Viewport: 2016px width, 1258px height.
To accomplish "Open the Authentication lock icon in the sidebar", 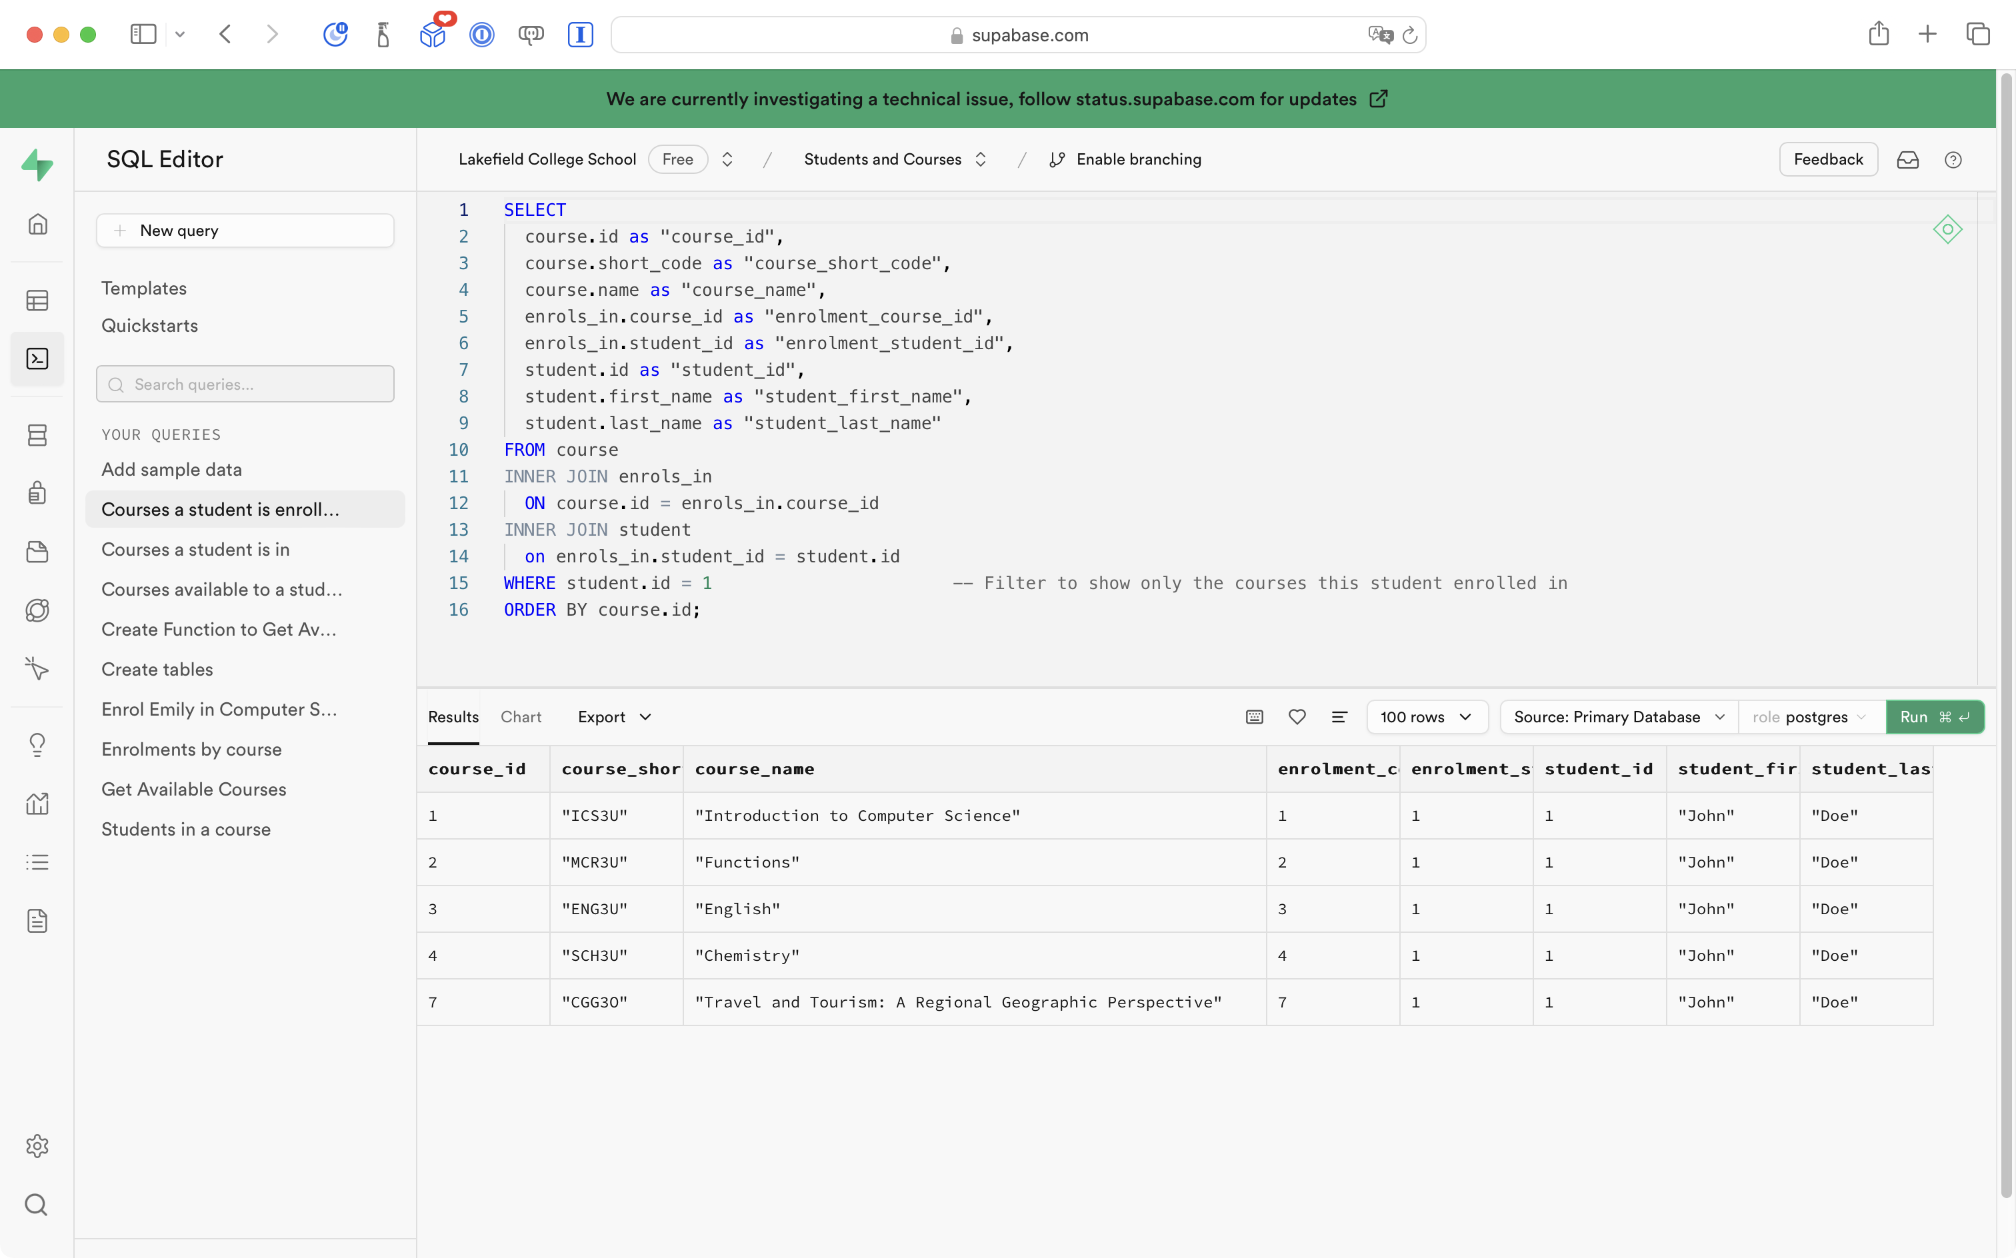I will point(37,492).
